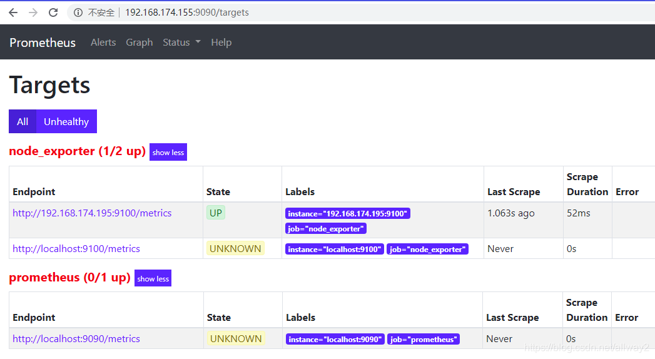Viewport: 655px width, 359px height.
Task: Collapse node_exporter with show less
Action: pyautogui.click(x=168, y=153)
